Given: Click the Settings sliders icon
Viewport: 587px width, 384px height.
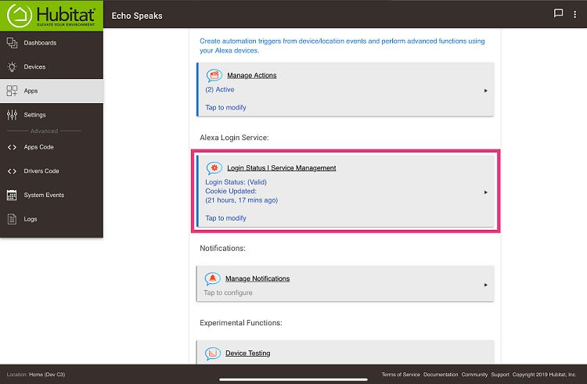Looking at the screenshot, I should [x=12, y=115].
